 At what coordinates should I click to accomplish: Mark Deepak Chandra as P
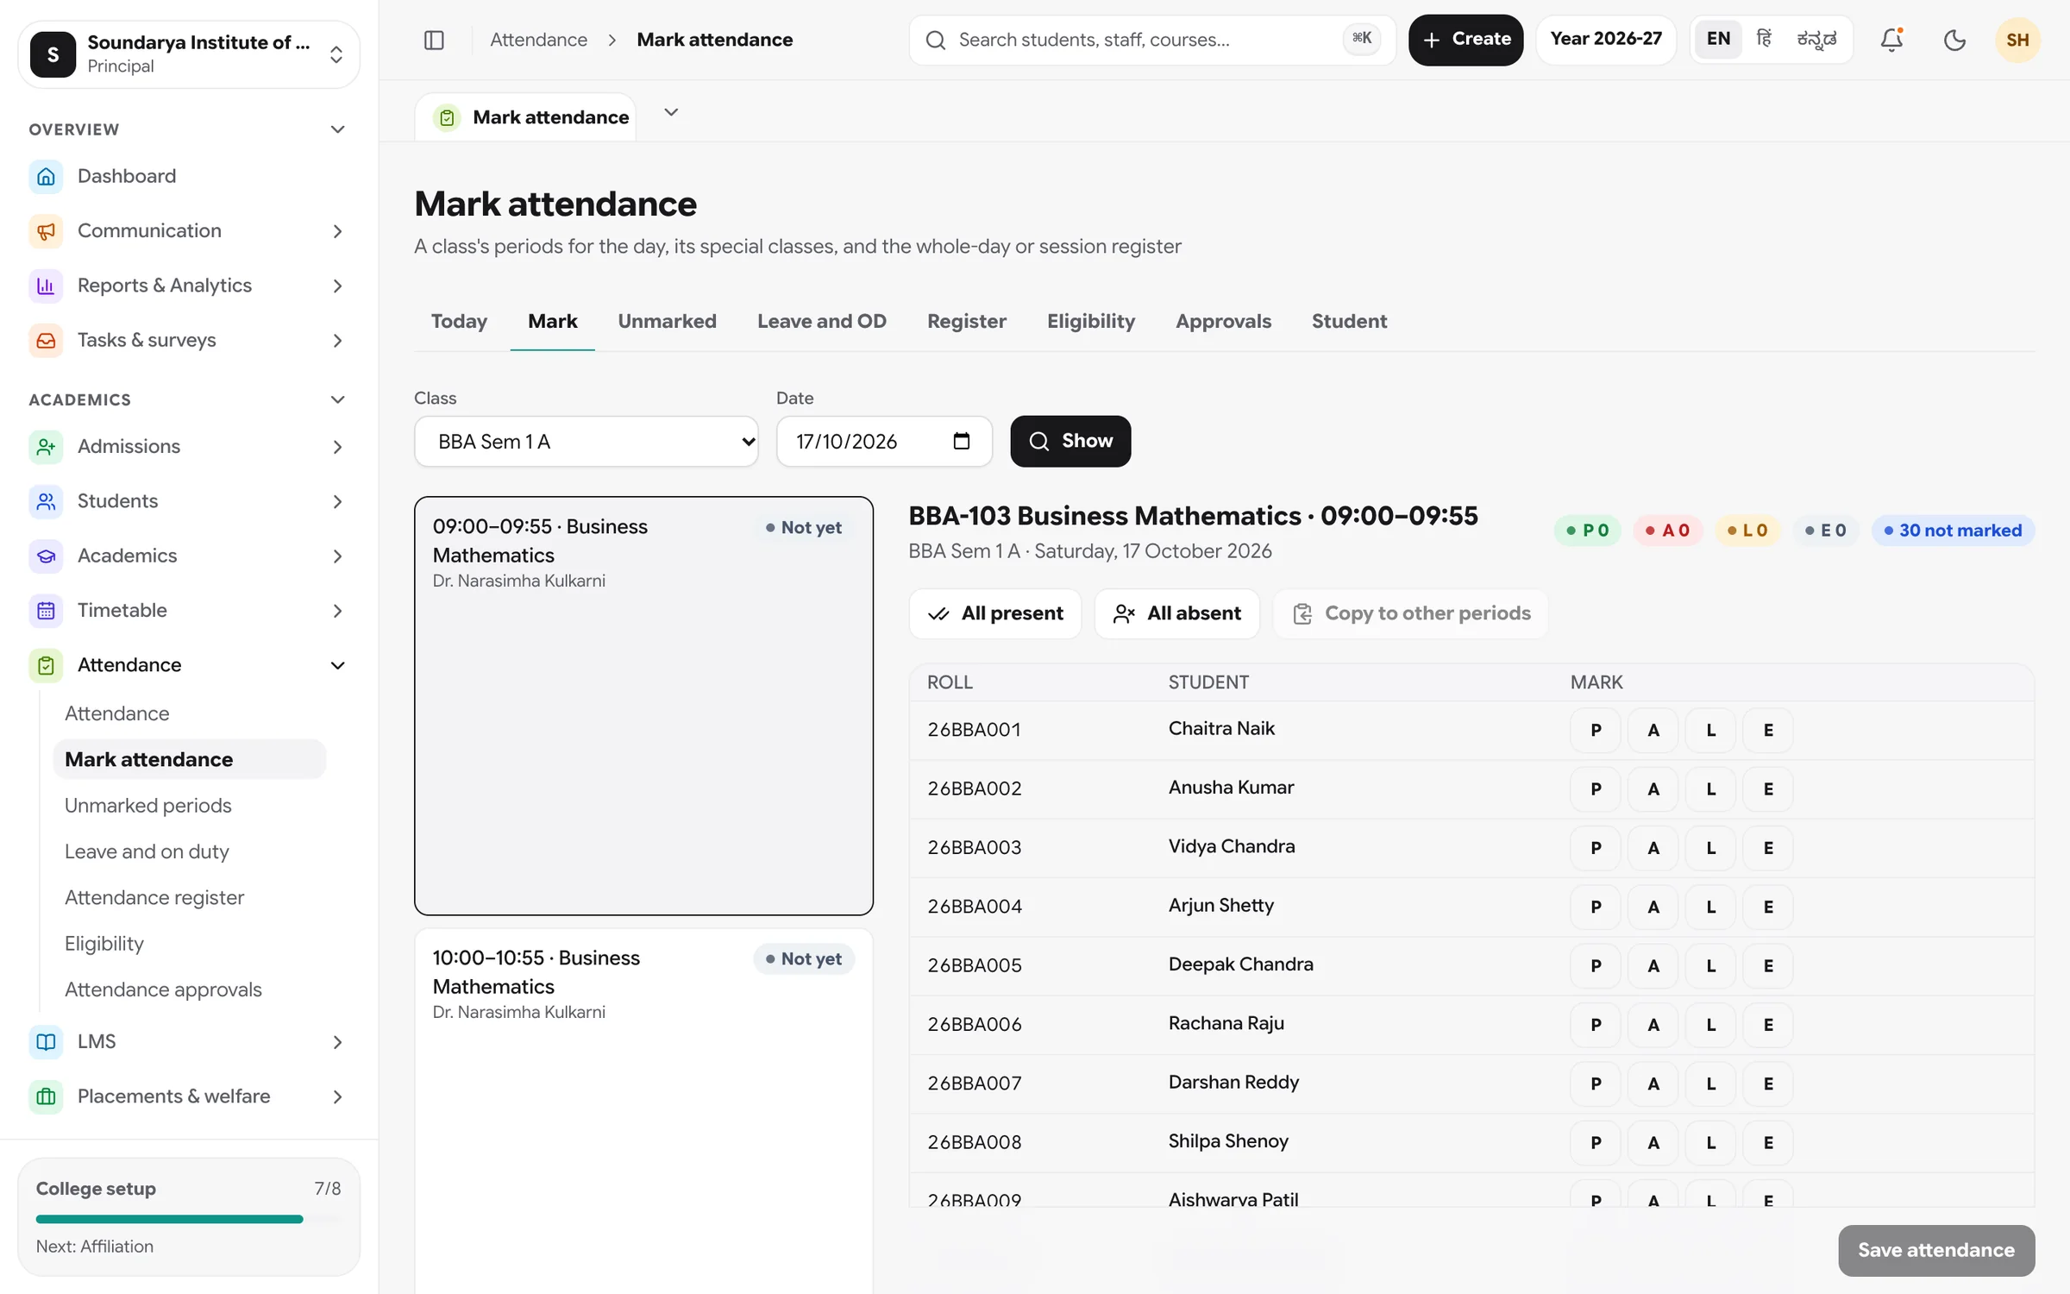1596,966
